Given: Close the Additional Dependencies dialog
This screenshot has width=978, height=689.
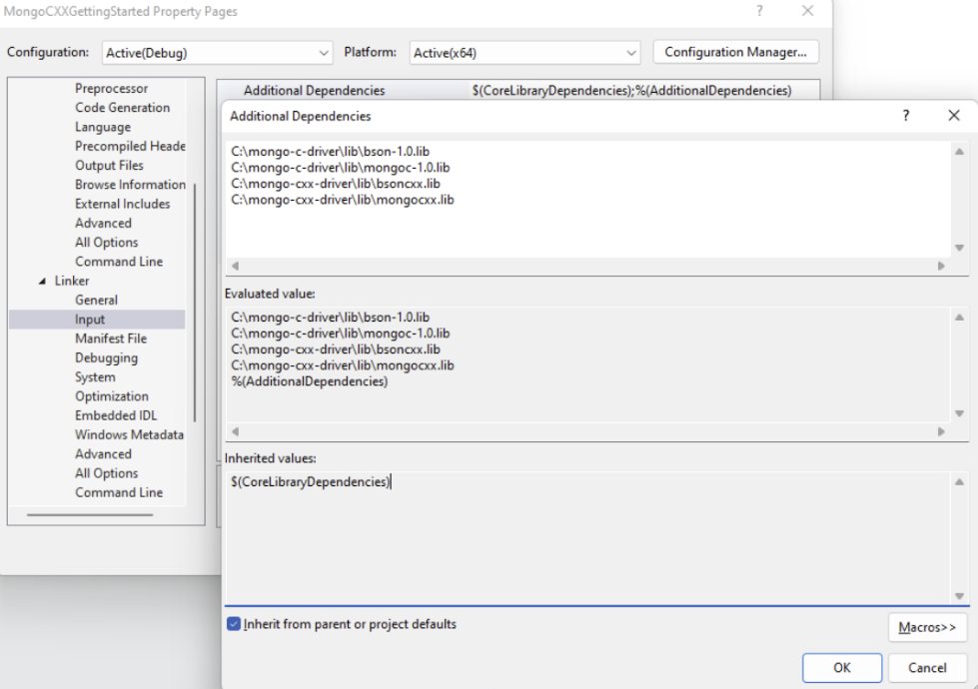Looking at the screenshot, I should point(953,116).
